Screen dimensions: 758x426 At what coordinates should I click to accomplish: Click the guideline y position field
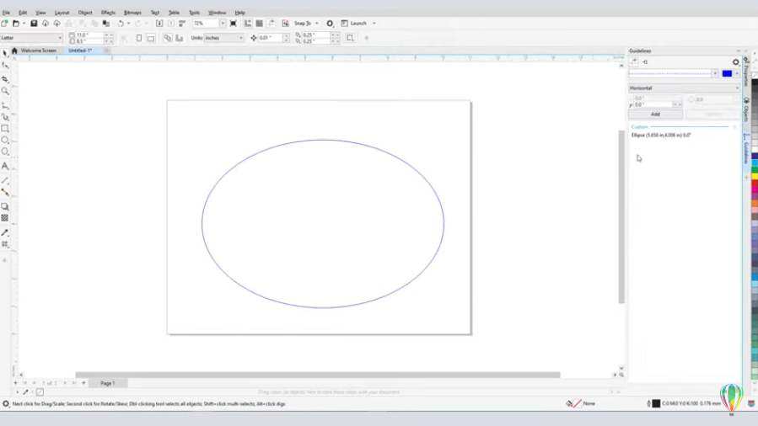[x=653, y=104]
